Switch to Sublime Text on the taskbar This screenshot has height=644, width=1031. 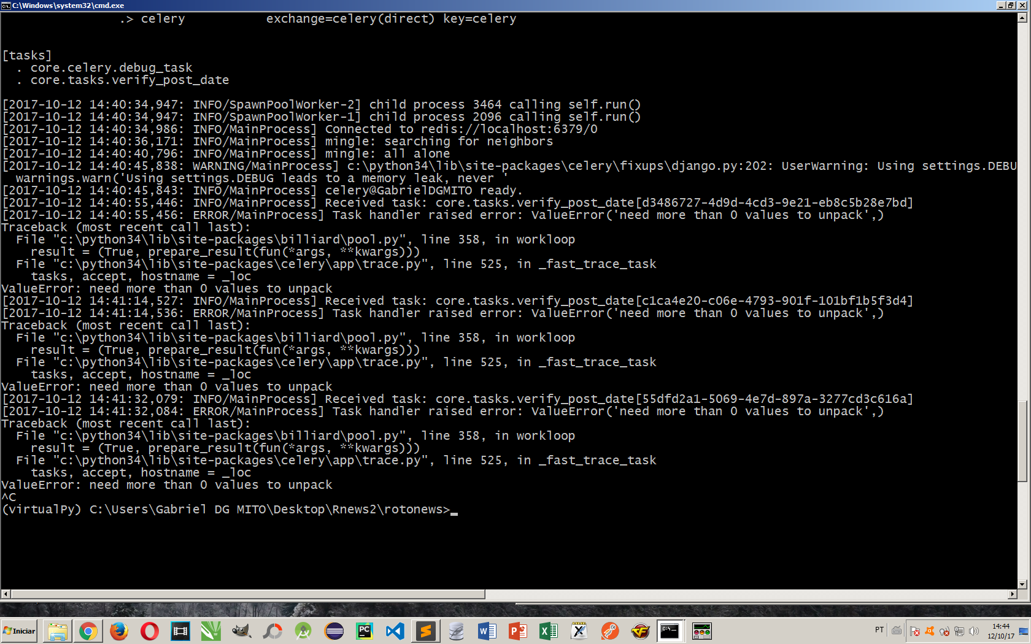pyautogui.click(x=426, y=631)
